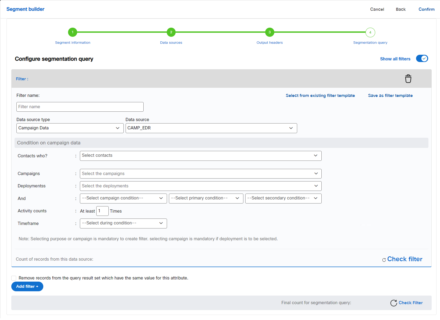Click Condition on campaign data heading
The height and width of the screenshot is (320, 440).
point(49,143)
